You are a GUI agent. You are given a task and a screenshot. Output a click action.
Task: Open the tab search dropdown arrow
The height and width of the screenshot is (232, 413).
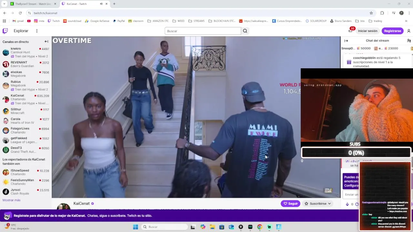coord(4,4)
